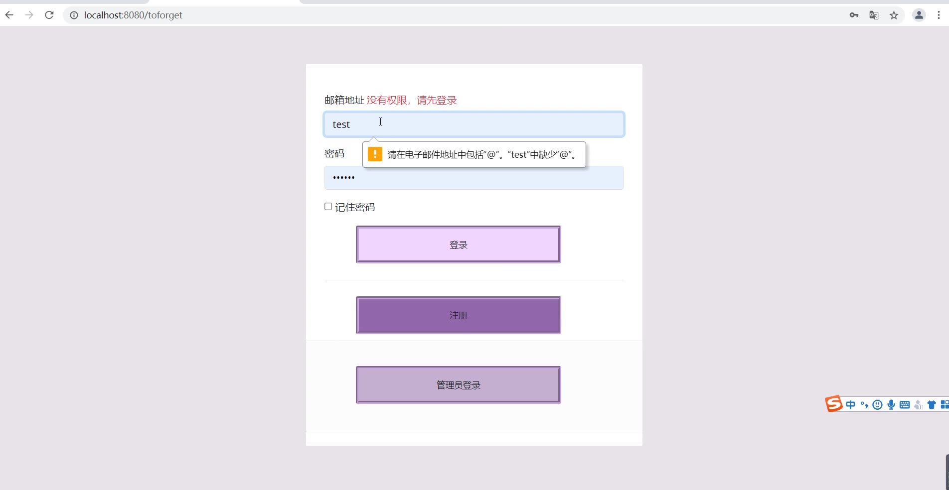Click the 管理员登录 admin login button
This screenshot has height=490, width=949.
click(458, 385)
